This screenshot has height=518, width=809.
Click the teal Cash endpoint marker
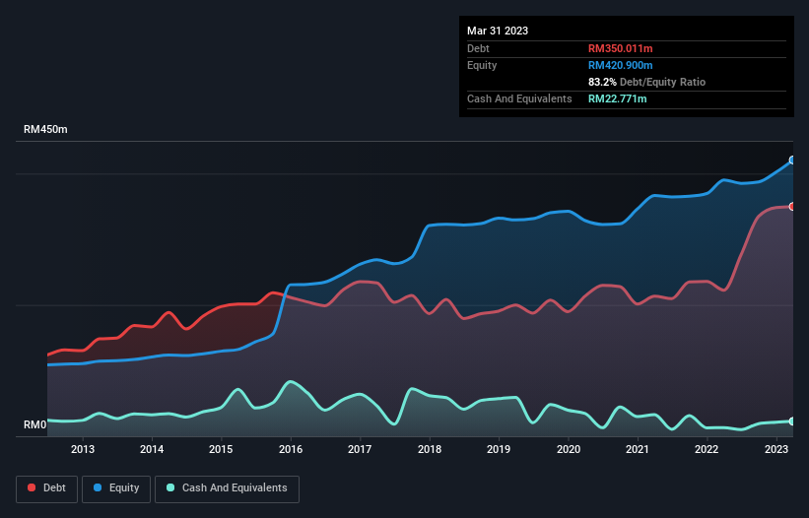click(792, 421)
